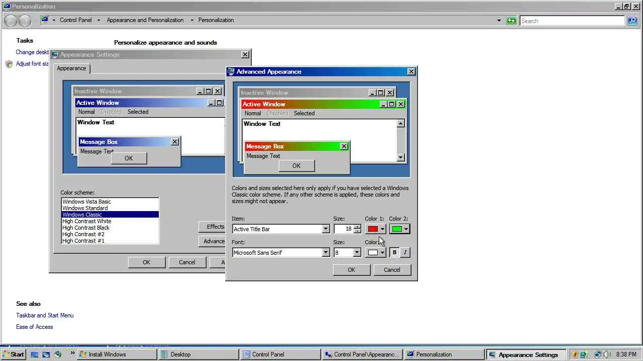Increase item size with the up spinner
The image size is (643, 361).
357,227
